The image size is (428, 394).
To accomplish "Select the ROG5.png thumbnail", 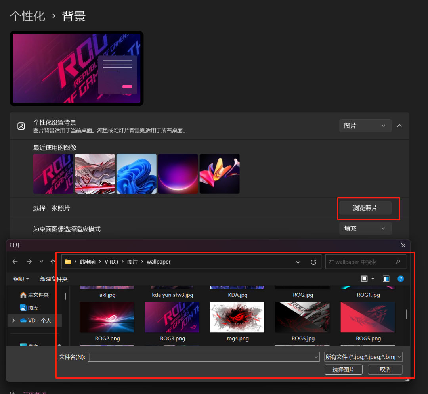I will coord(368,317).
